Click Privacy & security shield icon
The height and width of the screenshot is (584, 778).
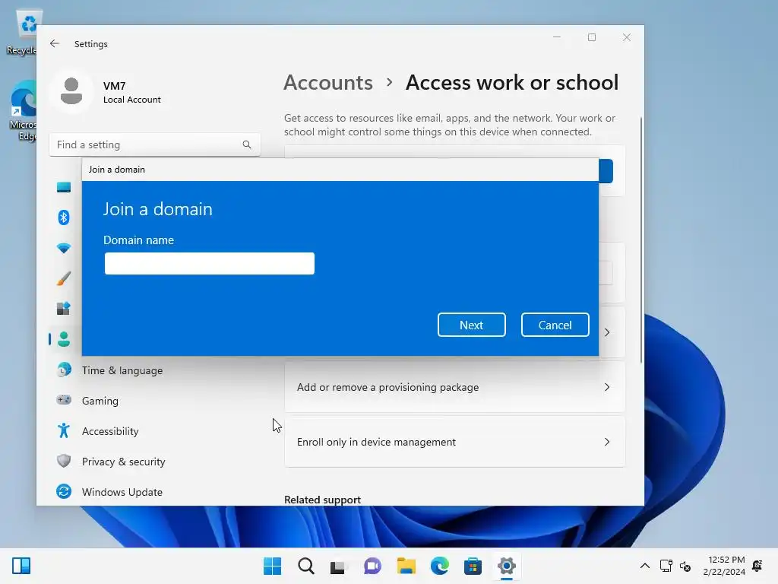(x=64, y=461)
